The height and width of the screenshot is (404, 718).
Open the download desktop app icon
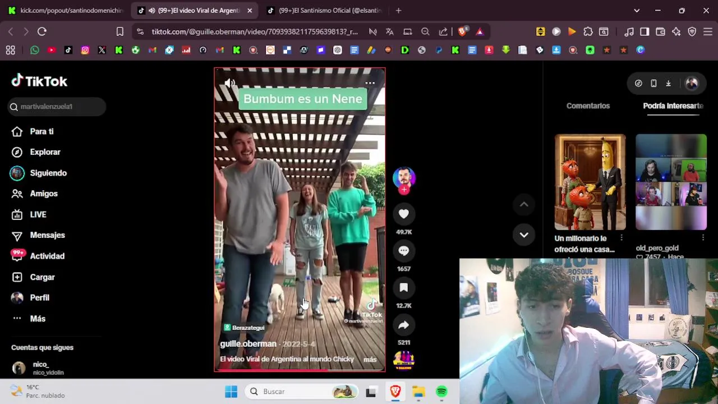pos(669,84)
